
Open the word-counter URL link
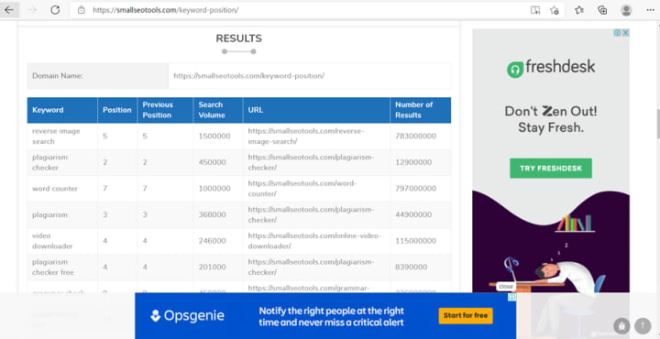coord(302,189)
